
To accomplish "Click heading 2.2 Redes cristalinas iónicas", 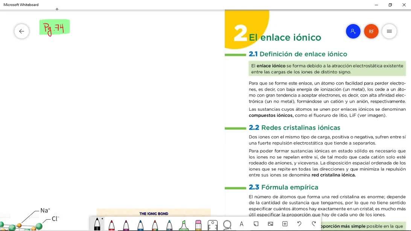I will (295, 128).
